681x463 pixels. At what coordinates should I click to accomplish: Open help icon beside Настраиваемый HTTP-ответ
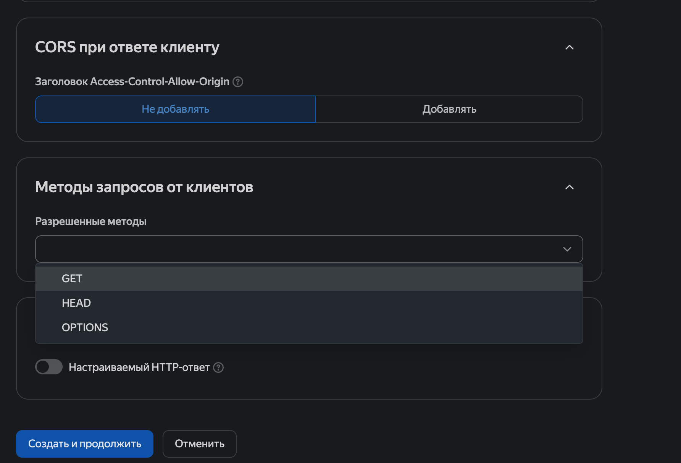point(218,367)
